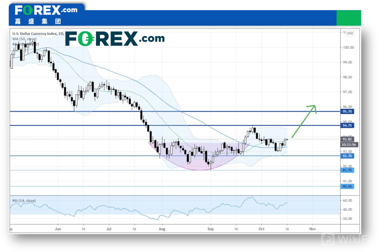Click the Nov label on the time axis

tap(312, 228)
